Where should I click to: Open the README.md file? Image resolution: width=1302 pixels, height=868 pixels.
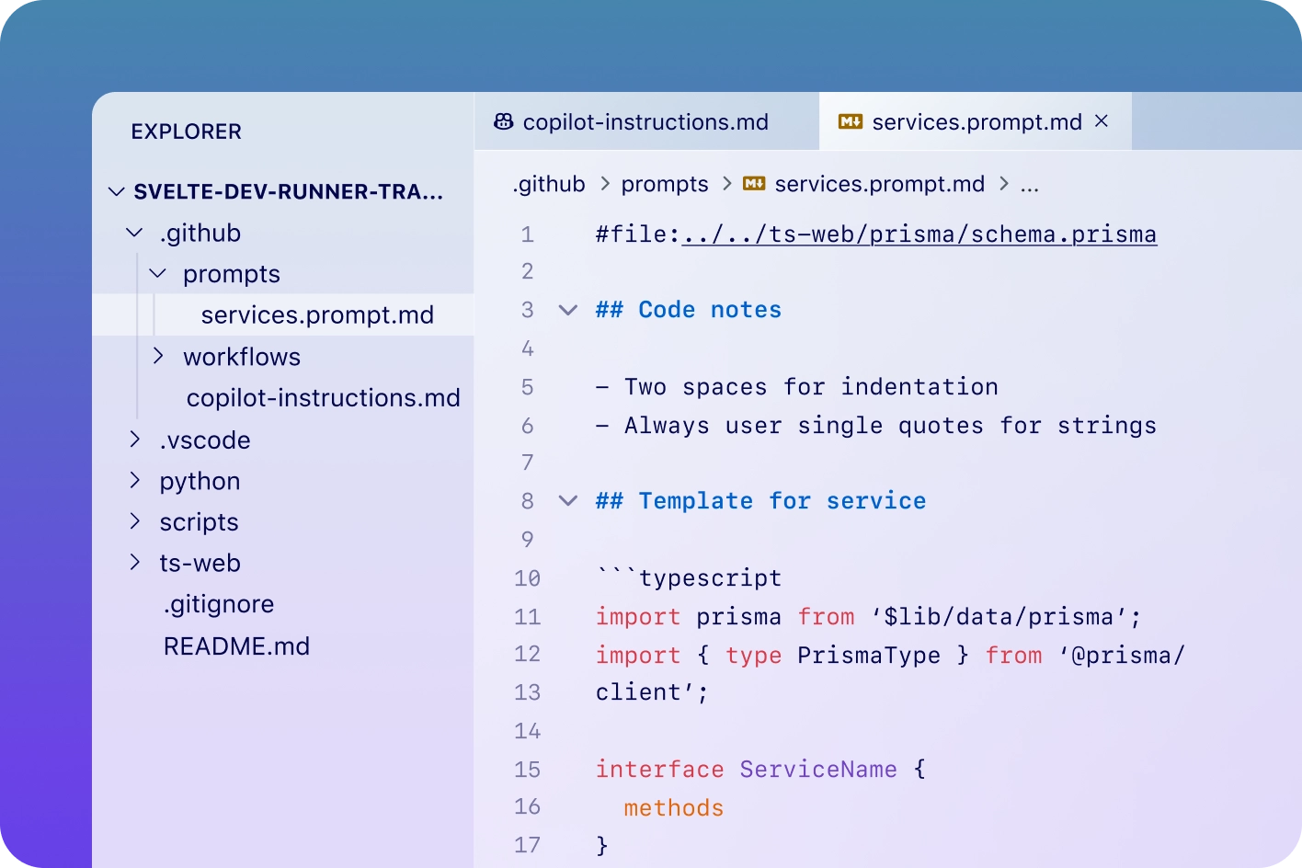236,645
